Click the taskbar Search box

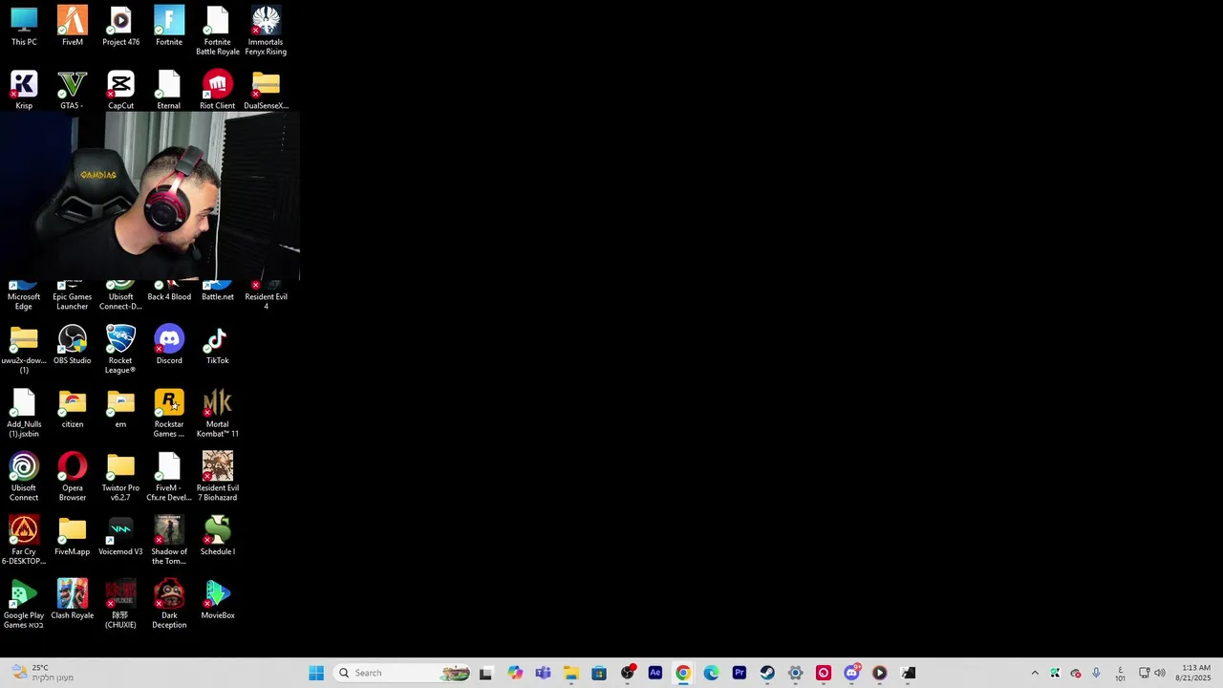click(403, 673)
